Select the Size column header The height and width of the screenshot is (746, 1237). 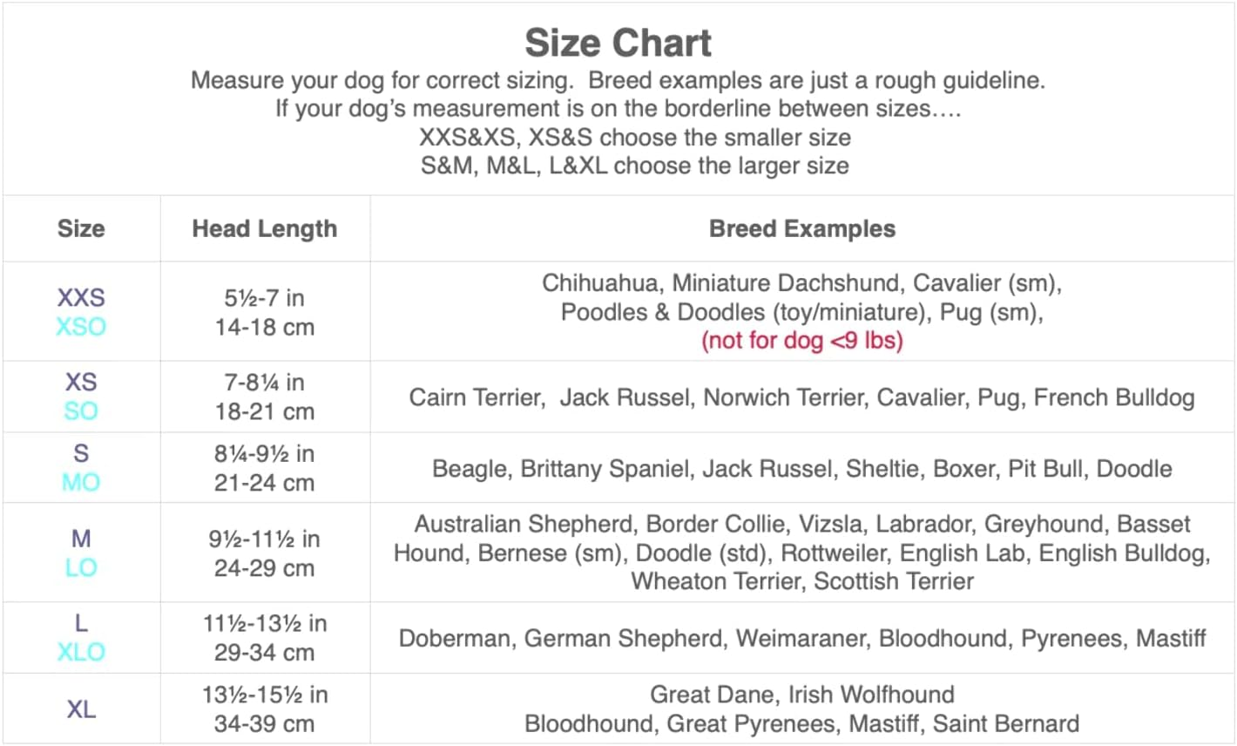[81, 228]
